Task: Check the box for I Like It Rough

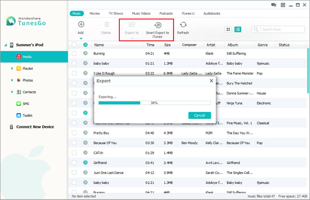Action: coord(74,73)
